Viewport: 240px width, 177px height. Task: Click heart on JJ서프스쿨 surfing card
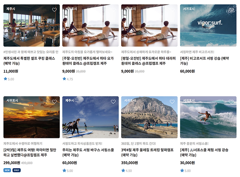(231, 102)
